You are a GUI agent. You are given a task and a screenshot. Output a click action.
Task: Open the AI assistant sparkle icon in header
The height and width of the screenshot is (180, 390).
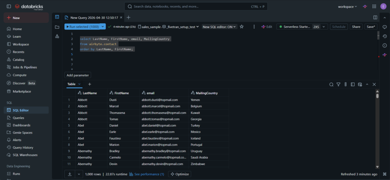pyautogui.click(x=365, y=6)
